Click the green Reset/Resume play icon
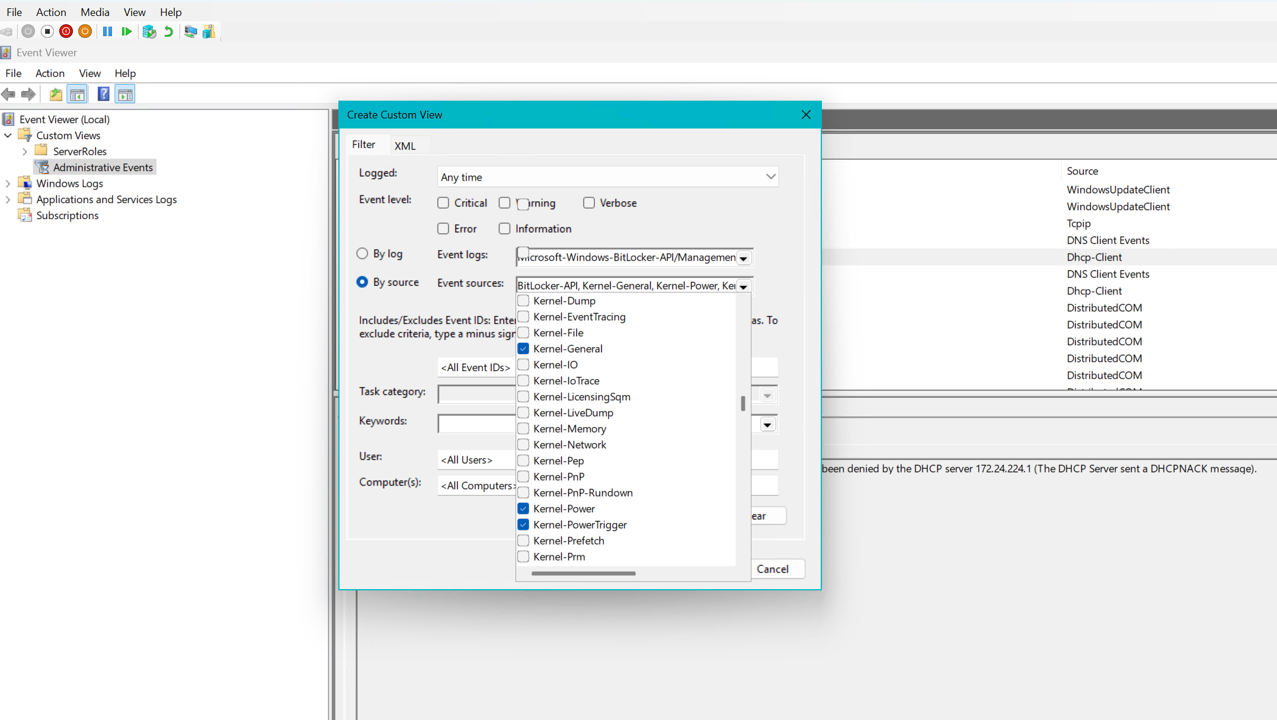1277x720 pixels. (x=126, y=31)
